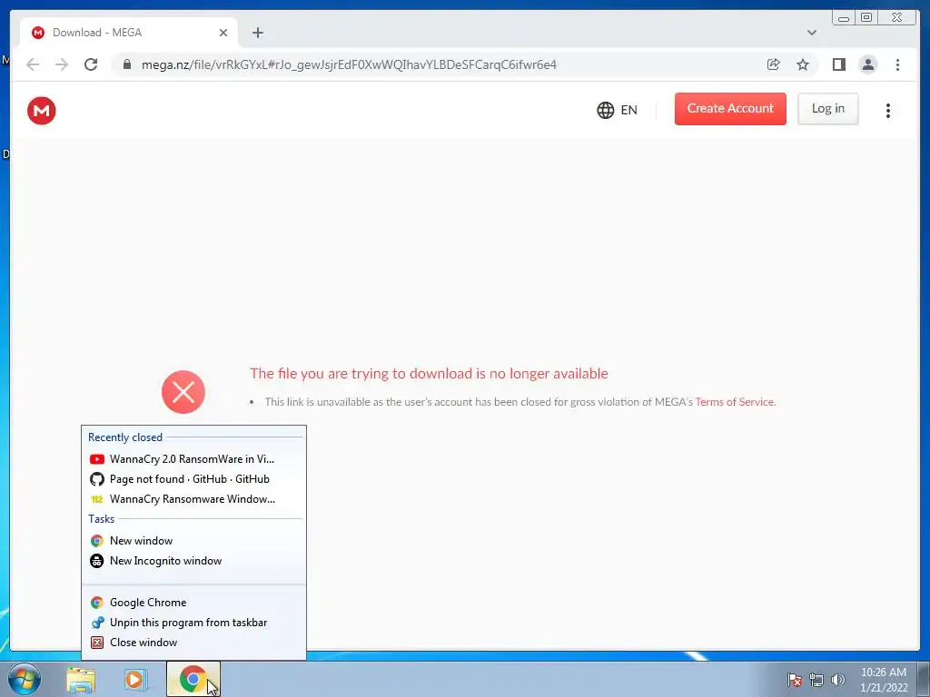Open Windows Media Player taskbar icon

[x=136, y=680]
